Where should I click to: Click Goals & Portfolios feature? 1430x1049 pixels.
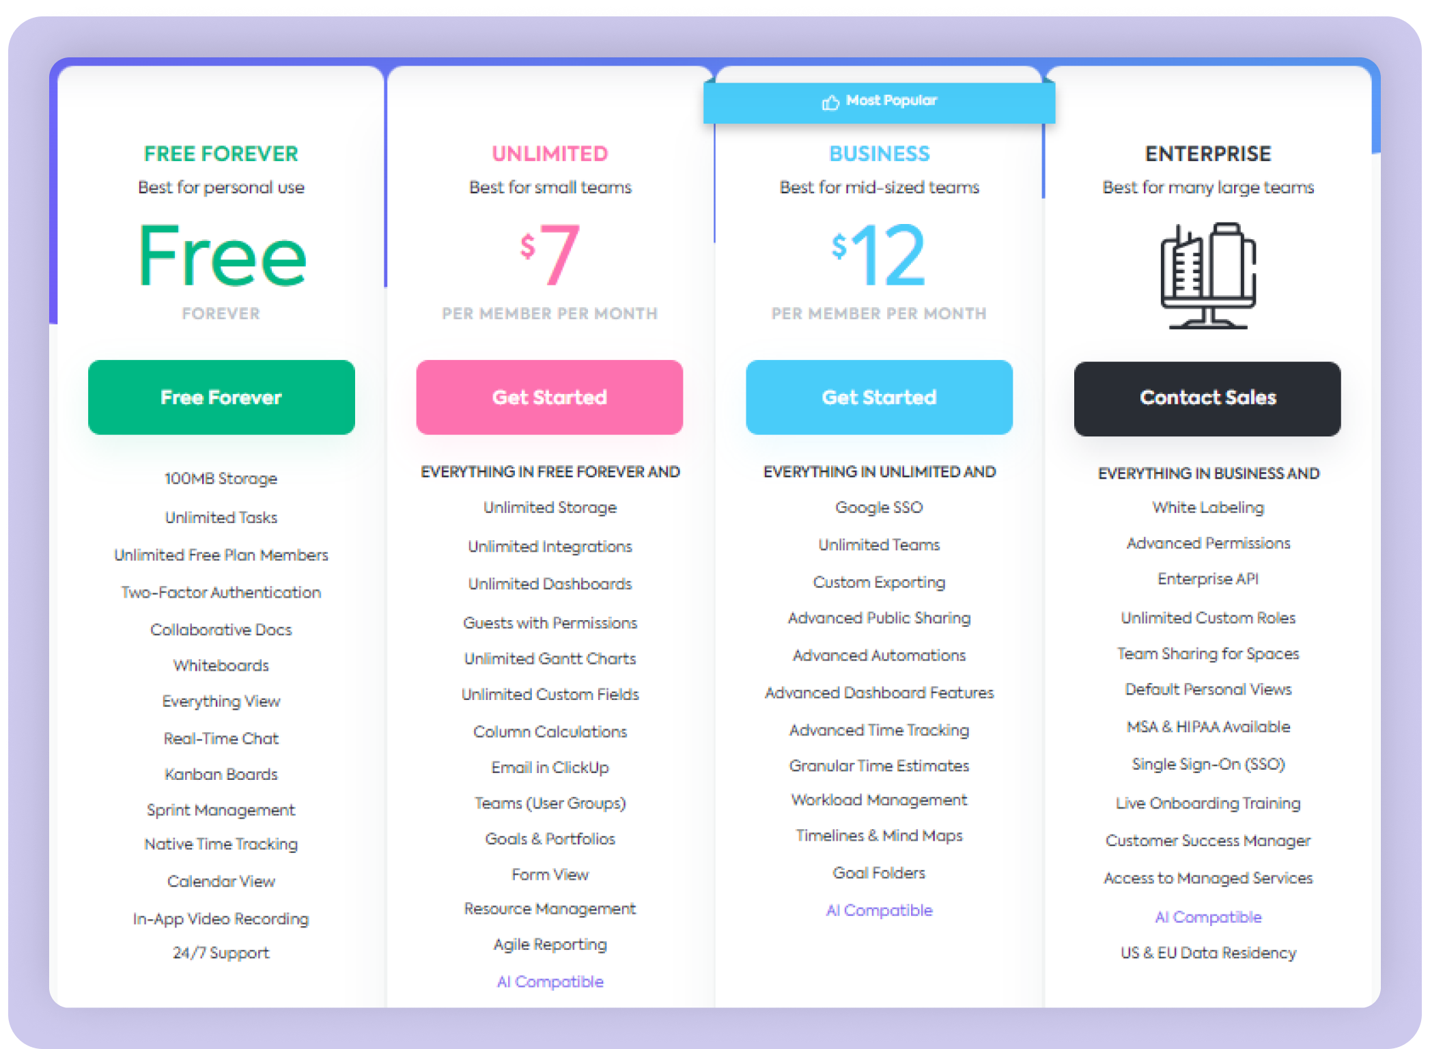(550, 839)
